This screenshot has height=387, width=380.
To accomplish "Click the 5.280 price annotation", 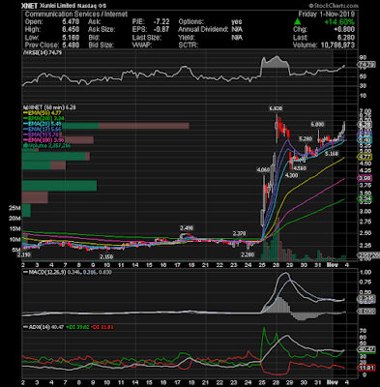I will (306, 139).
